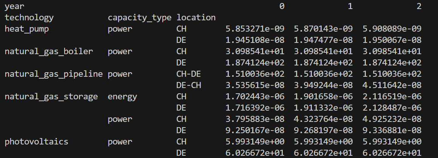Click the value 1.945108e-08

point(255,40)
